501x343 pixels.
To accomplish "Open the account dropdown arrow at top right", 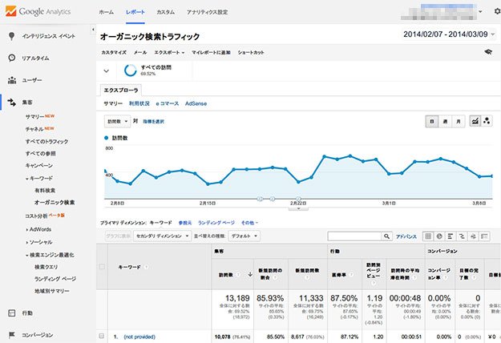I will tap(480, 12).
